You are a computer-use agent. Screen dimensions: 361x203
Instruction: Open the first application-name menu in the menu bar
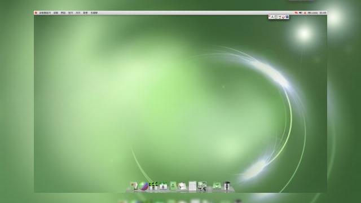tap(45, 13)
